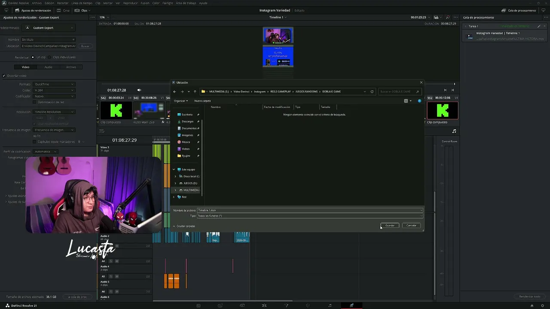Image resolution: width=550 pixels, height=309 pixels.
Task: Solo the Audio 4 track
Action: [110, 261]
